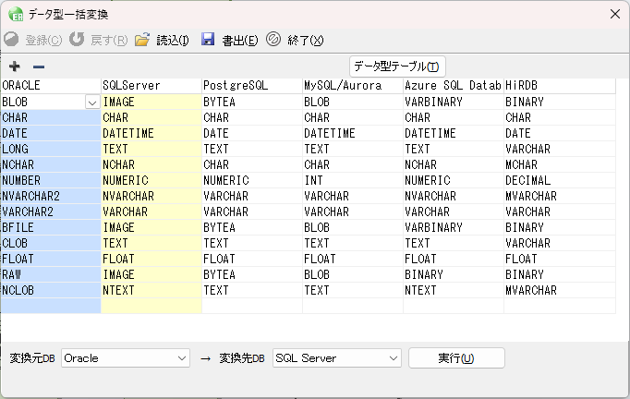630x399 pixels.
Task: Select the PostgreSQL FLOAT cell
Action: click(252, 259)
